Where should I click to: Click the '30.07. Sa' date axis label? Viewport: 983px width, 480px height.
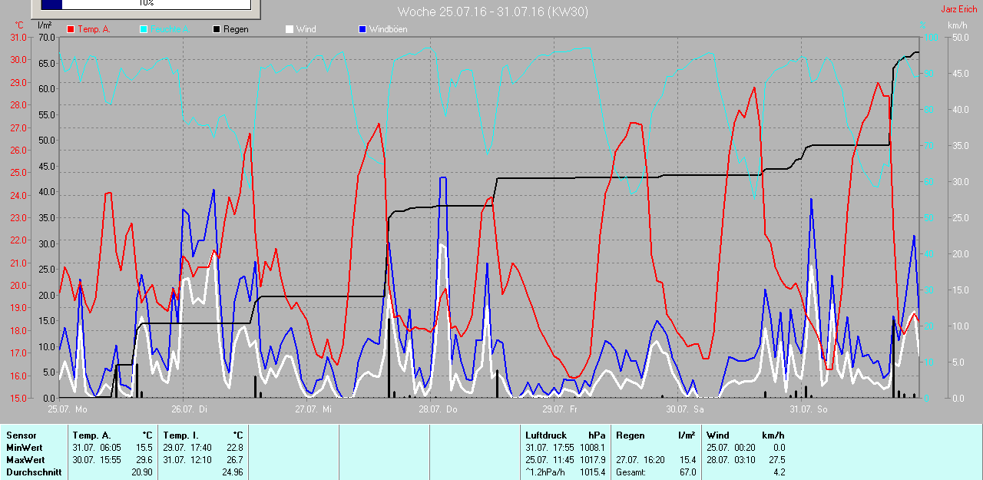685,409
